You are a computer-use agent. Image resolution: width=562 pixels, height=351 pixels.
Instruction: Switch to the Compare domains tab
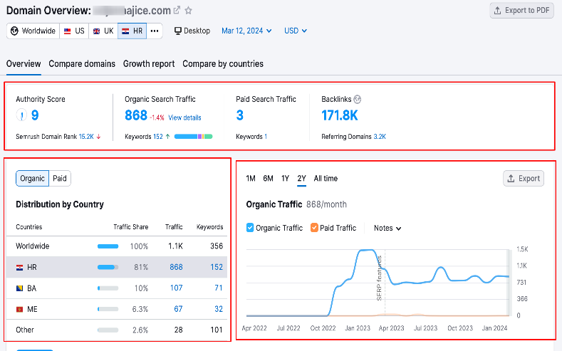[x=82, y=64]
